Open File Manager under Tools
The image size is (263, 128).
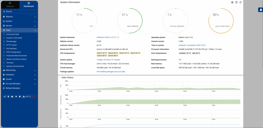[11, 41]
